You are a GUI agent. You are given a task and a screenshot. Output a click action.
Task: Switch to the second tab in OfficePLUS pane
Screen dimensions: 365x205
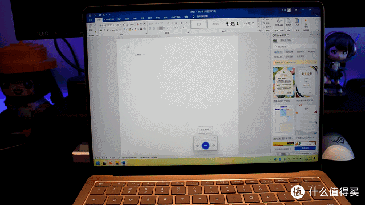pyautogui.click(x=285, y=40)
